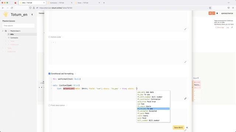Choose 'fl_contractor Contractor' suggestion

coord(153,99)
